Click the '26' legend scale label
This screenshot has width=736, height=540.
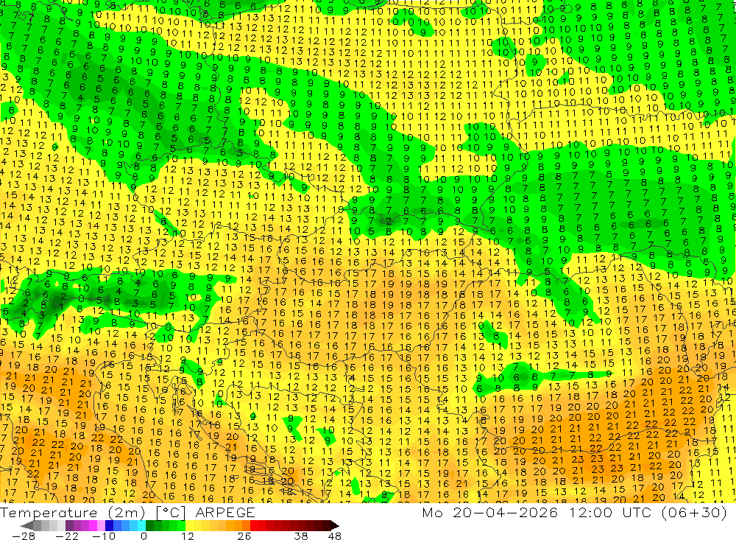tap(244, 536)
